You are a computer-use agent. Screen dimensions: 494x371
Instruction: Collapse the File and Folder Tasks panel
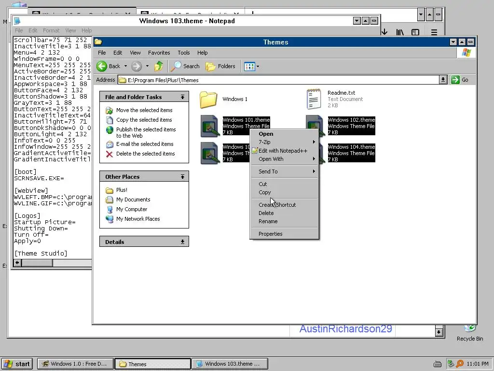click(x=182, y=97)
